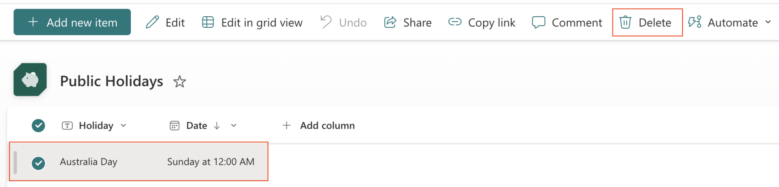Click the Sunday at 12:00 AM date cell

pos(211,162)
